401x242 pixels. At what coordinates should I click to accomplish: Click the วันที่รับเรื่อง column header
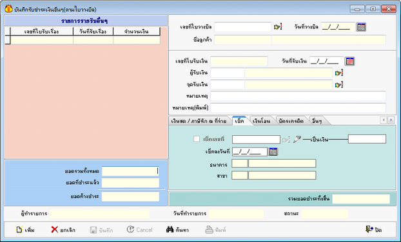coord(93,32)
